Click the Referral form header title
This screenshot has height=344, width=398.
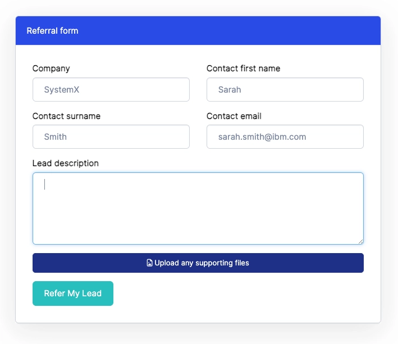point(52,30)
